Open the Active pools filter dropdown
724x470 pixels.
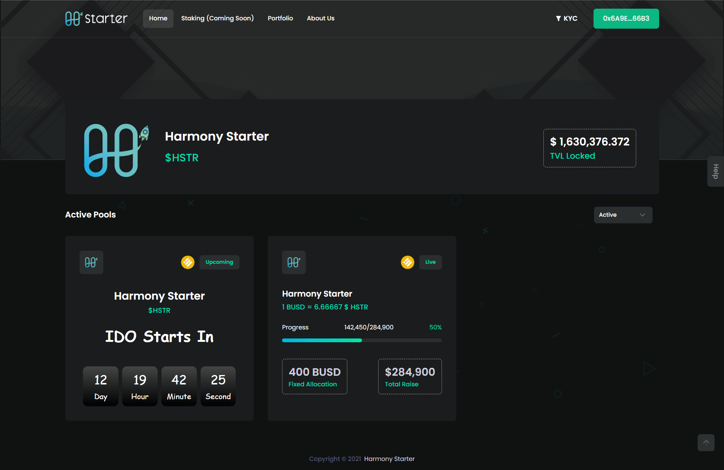623,215
